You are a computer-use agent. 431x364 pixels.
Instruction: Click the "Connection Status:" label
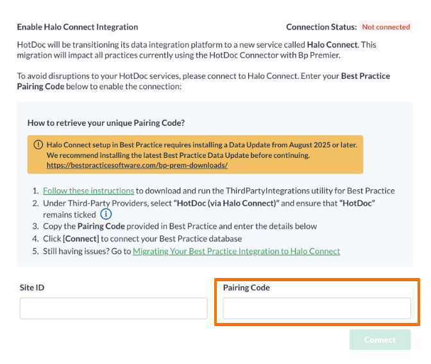pos(321,27)
